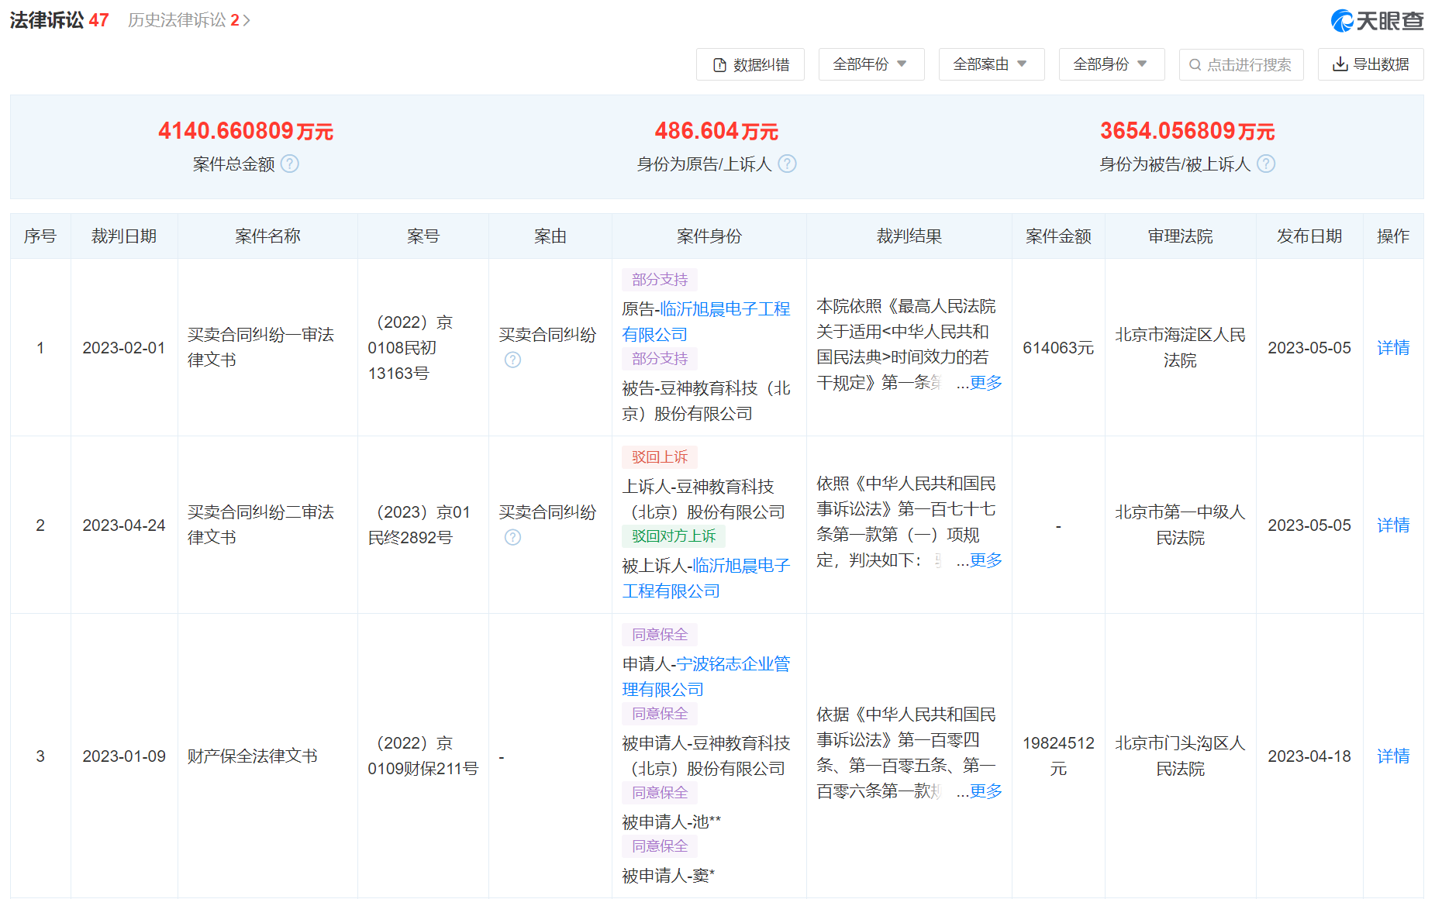Expand the 全部身份 filter dropdown
This screenshot has width=1435, height=899.
(x=1111, y=64)
